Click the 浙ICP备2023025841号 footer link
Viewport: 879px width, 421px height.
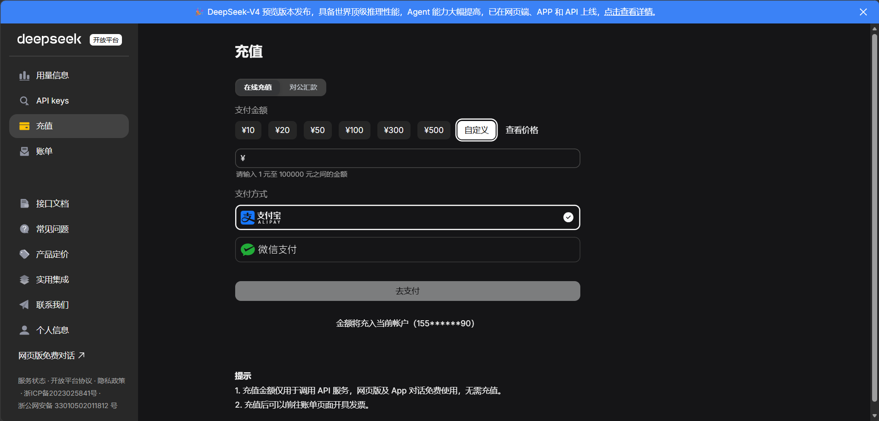tap(60, 393)
